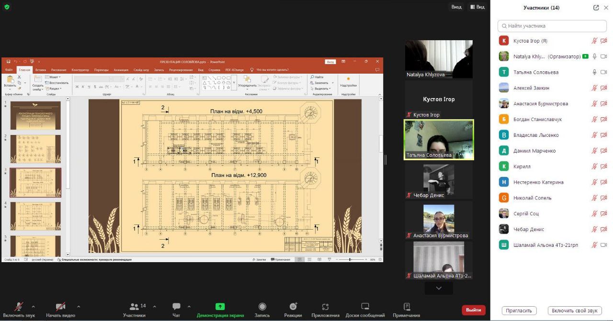The height and width of the screenshot is (321, 613).
Task: Open the Приложения apps icon
Action: pos(325,307)
